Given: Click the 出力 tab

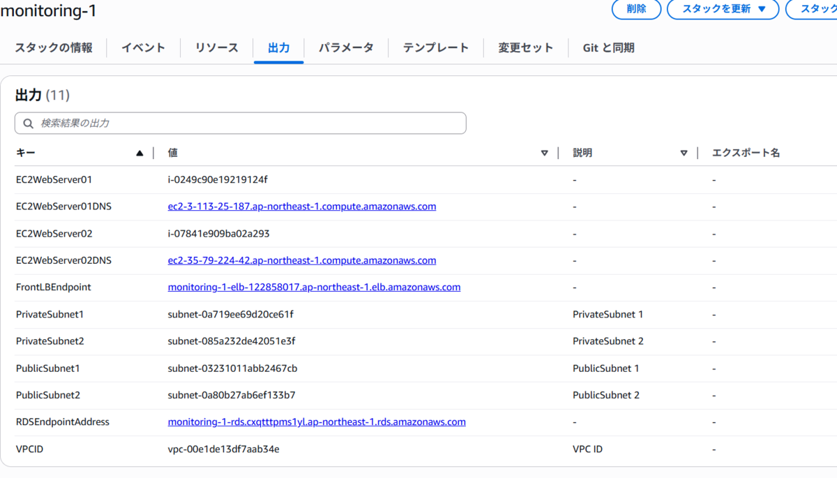Looking at the screenshot, I should tap(279, 47).
